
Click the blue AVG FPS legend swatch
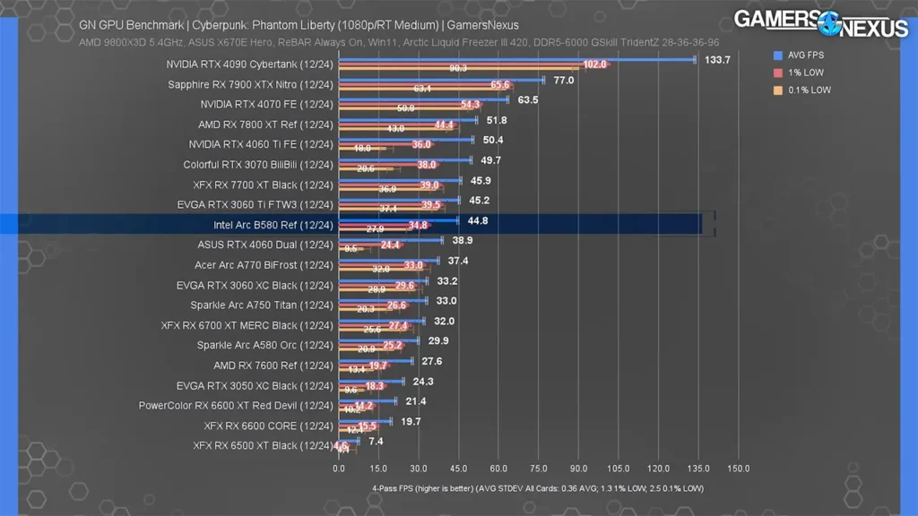(777, 55)
